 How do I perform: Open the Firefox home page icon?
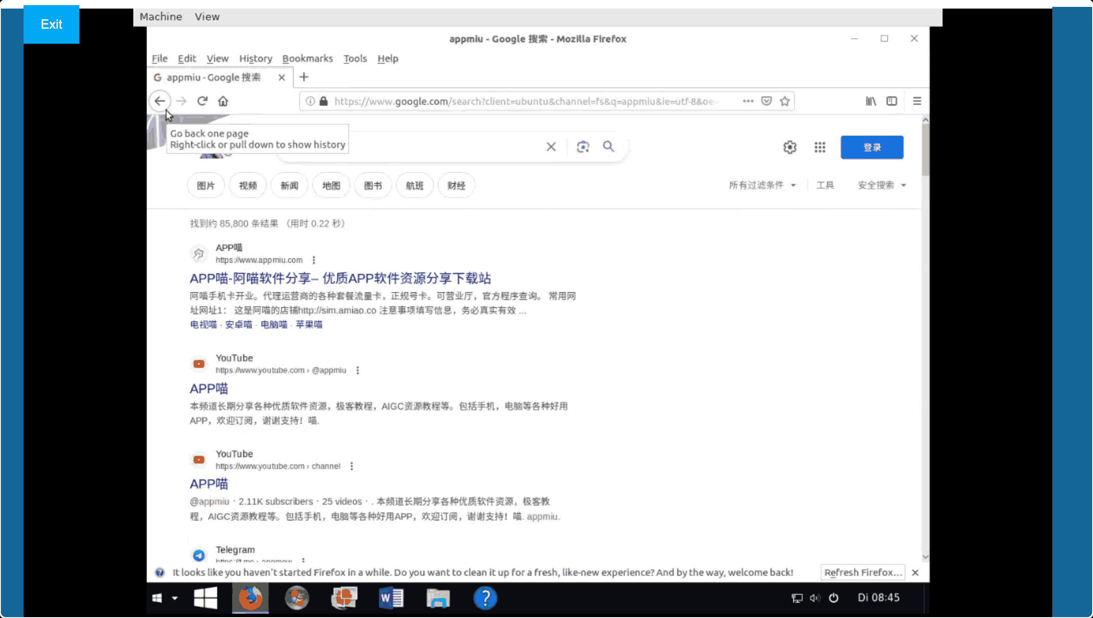[x=223, y=101]
